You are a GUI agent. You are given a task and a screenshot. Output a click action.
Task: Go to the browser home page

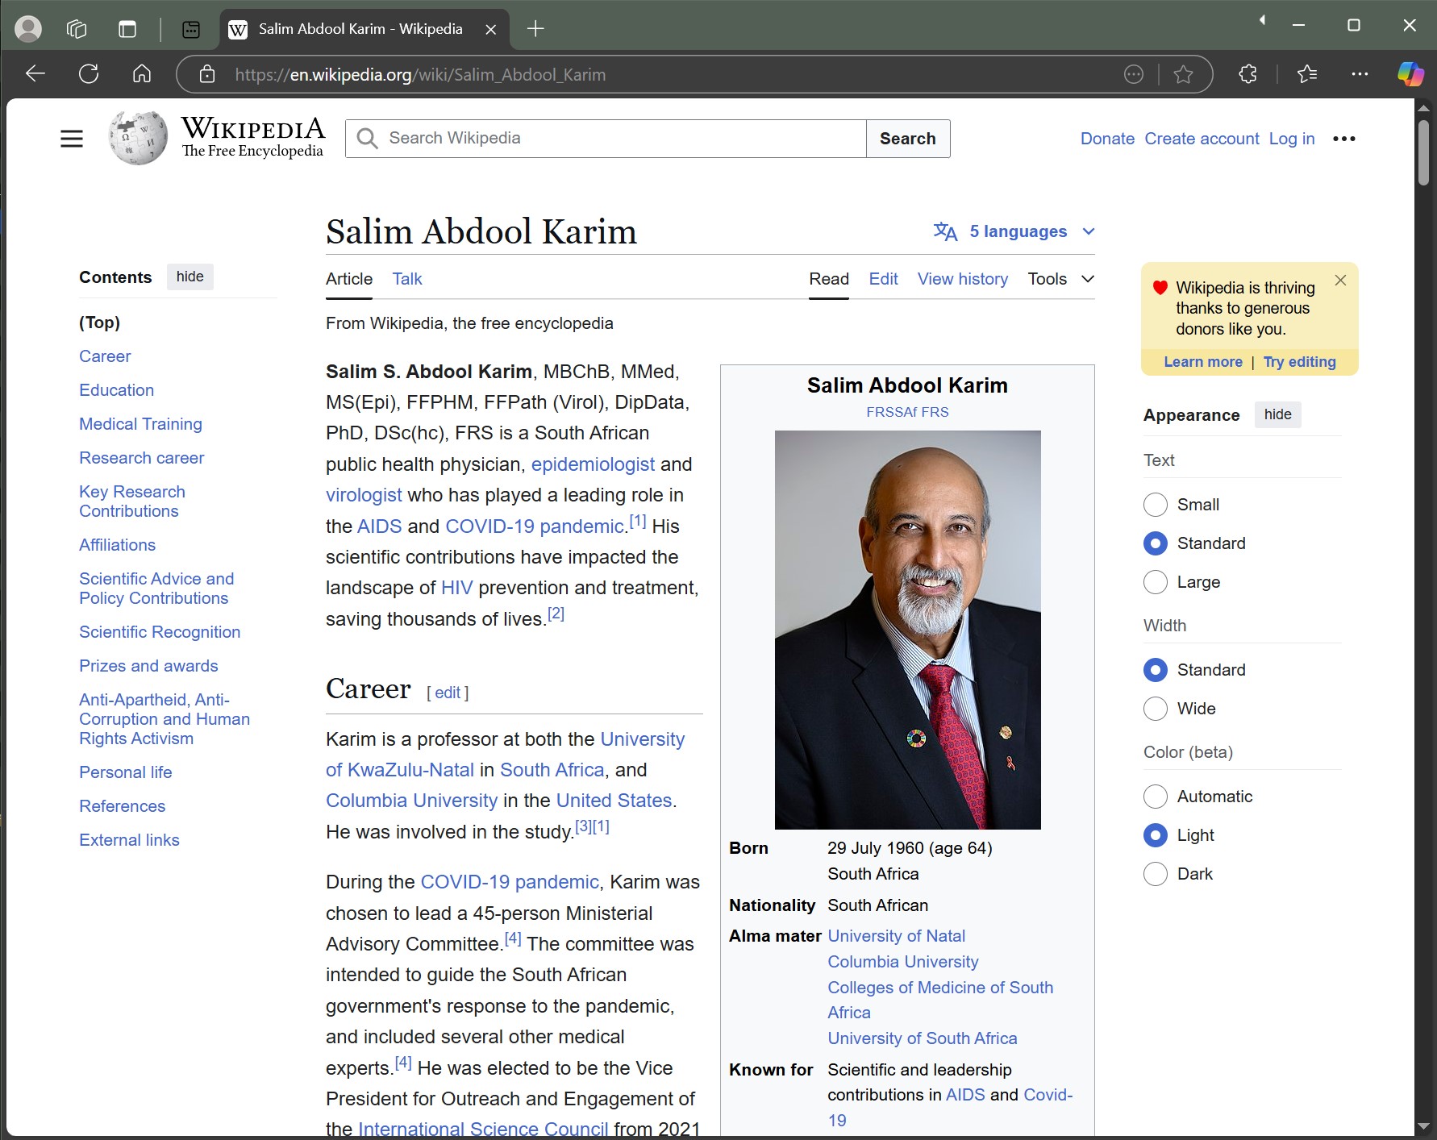(x=142, y=74)
